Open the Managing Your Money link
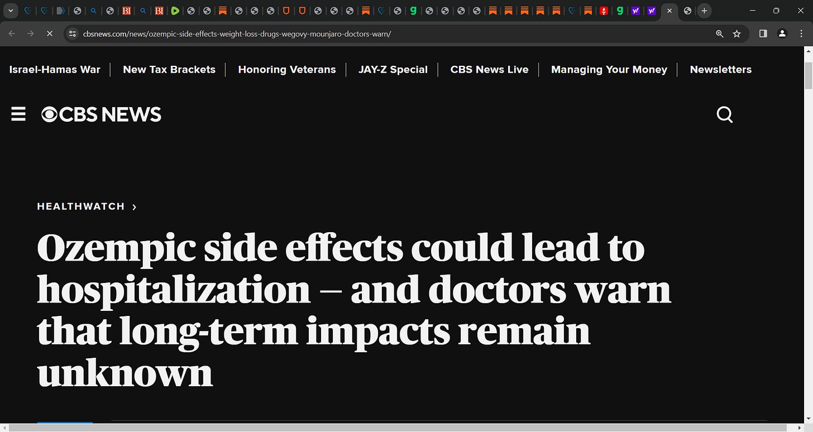 click(609, 70)
